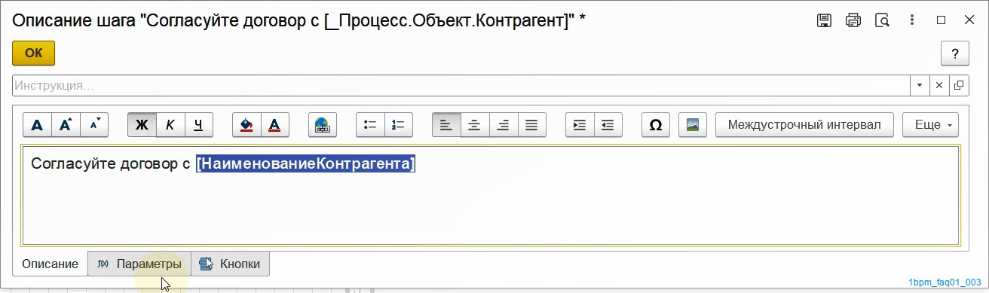Screen dimensions: 989x293
Task: Open font selection with large A icon
Action: 37,125
